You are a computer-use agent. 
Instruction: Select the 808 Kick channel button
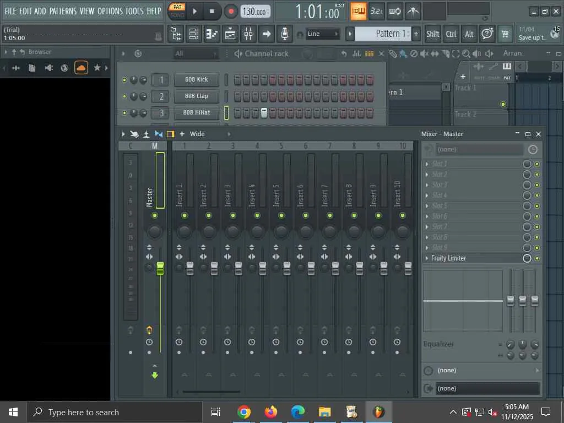[x=197, y=79]
